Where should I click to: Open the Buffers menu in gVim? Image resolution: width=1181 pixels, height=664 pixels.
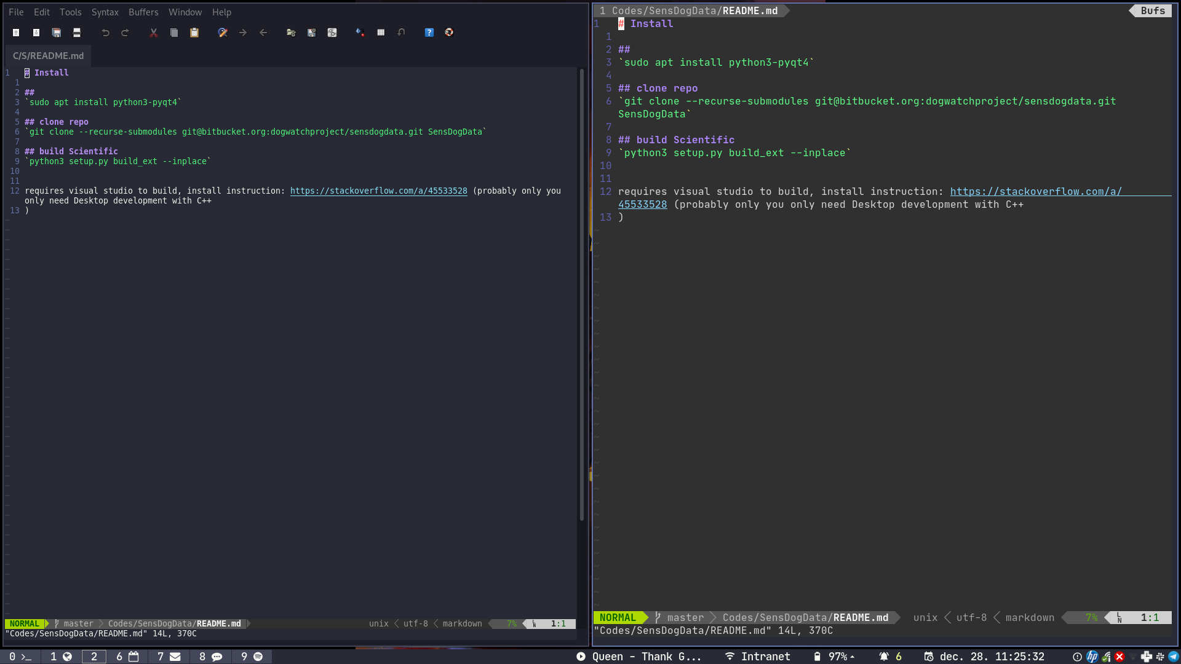coord(143,12)
